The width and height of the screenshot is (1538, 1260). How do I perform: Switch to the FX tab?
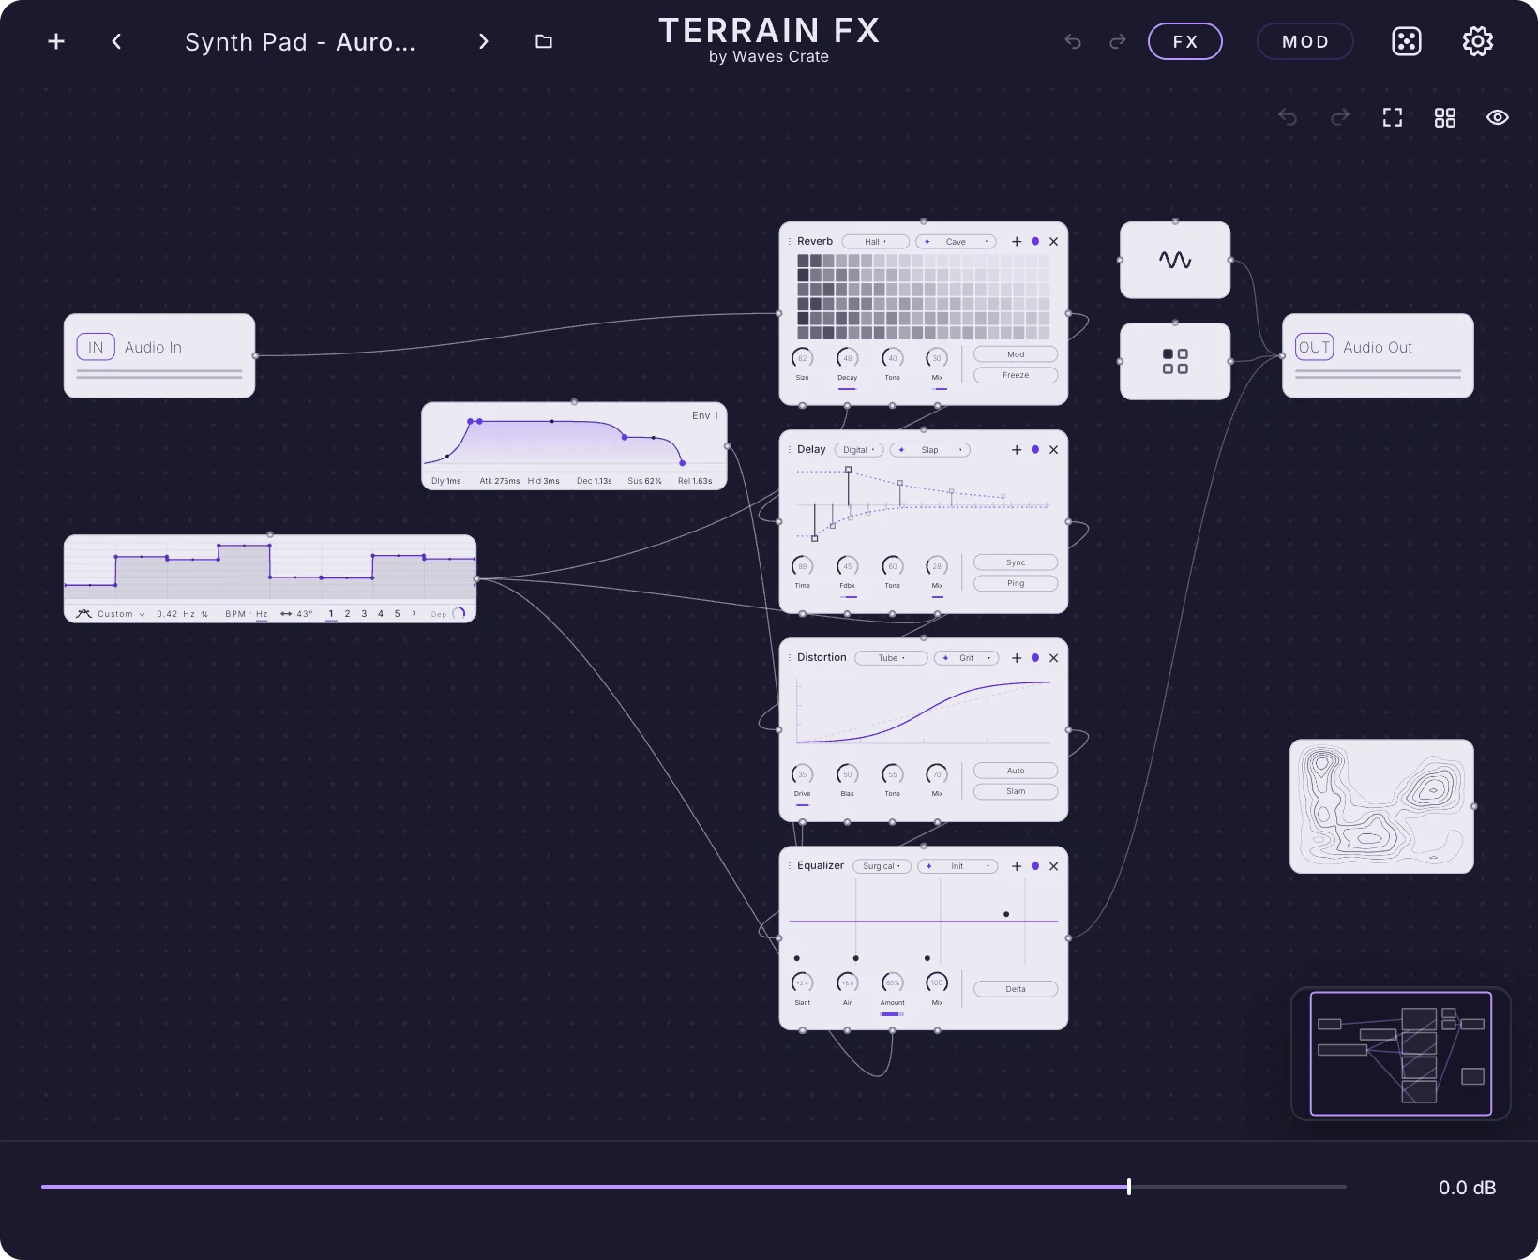coord(1185,41)
